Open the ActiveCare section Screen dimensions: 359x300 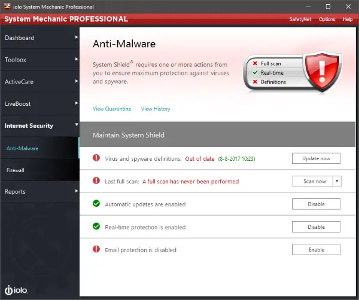40,82
